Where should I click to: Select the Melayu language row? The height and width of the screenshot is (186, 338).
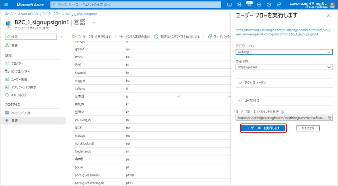[151, 136]
